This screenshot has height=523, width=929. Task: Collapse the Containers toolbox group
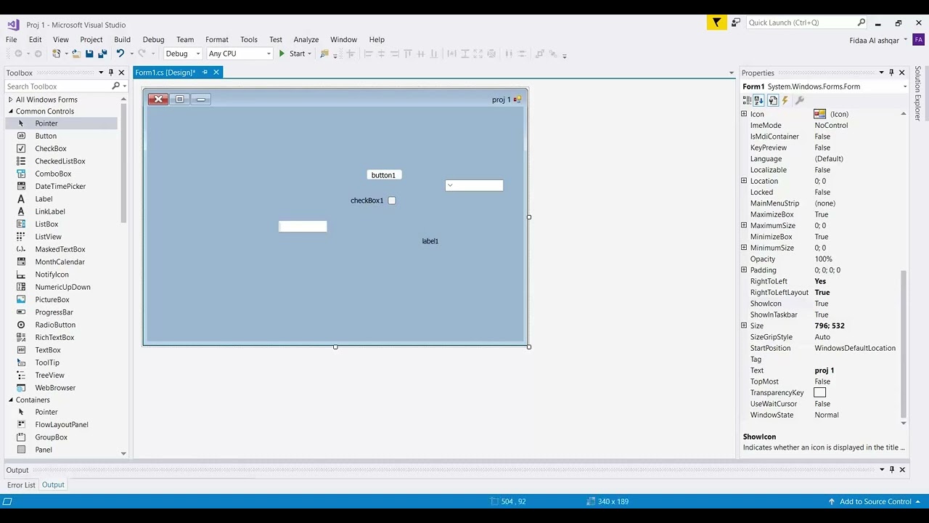click(x=10, y=400)
